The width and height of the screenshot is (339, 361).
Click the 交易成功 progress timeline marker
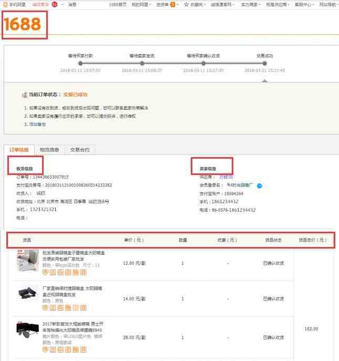[x=264, y=63]
